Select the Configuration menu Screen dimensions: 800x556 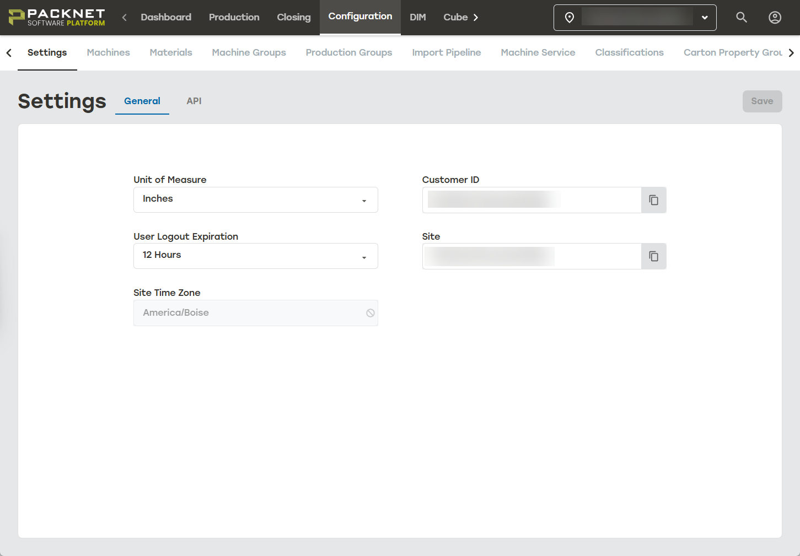[360, 17]
